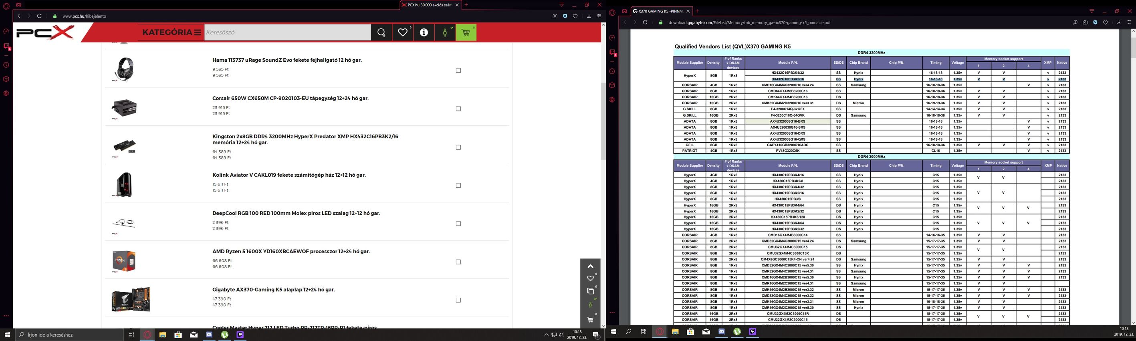The image size is (1136, 341).
Task: Focus the Keresőszó search field
Action: tap(288, 32)
